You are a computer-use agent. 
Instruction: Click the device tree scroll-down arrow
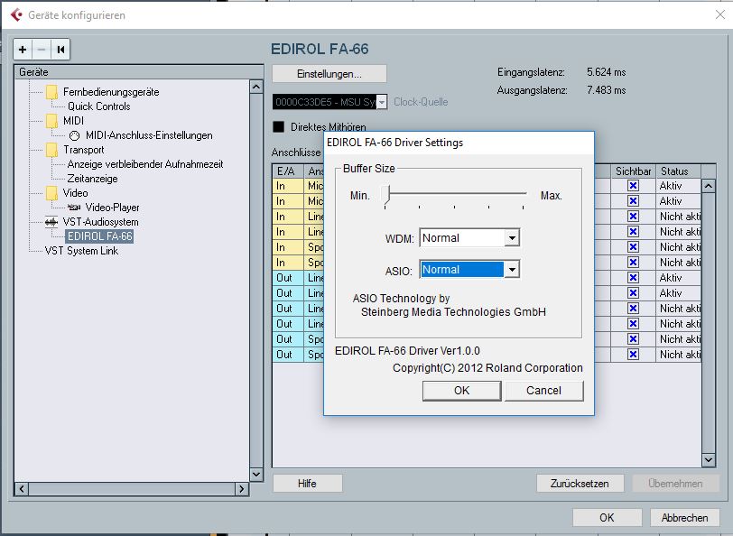click(x=256, y=475)
